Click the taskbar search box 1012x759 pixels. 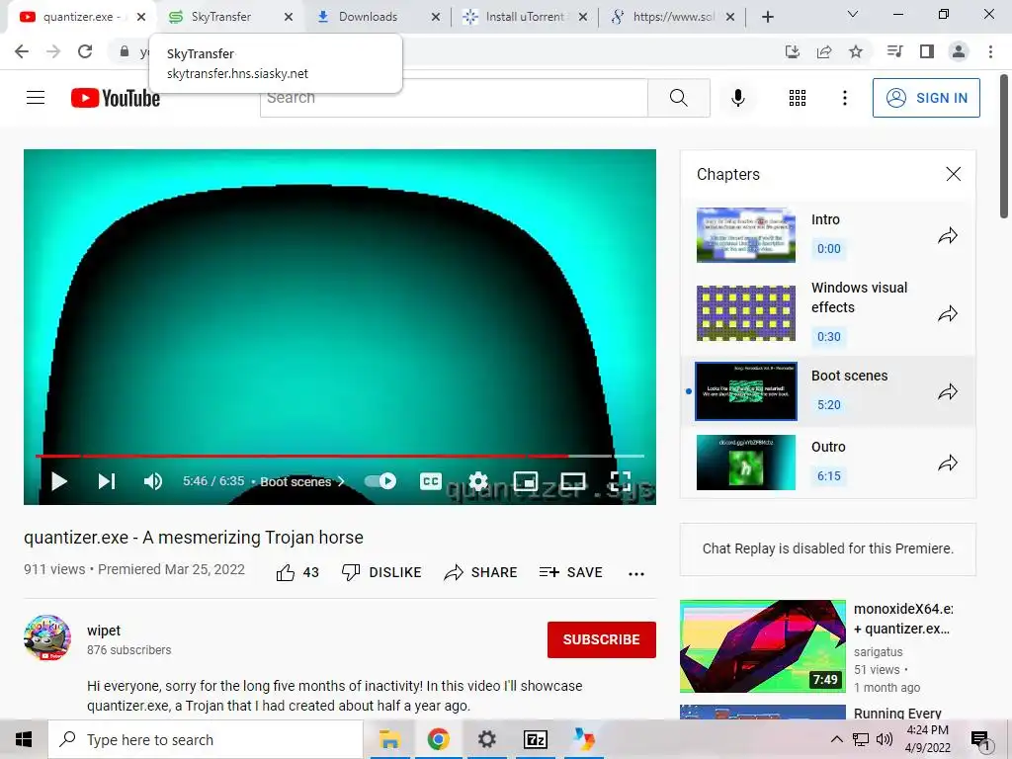tap(206, 739)
